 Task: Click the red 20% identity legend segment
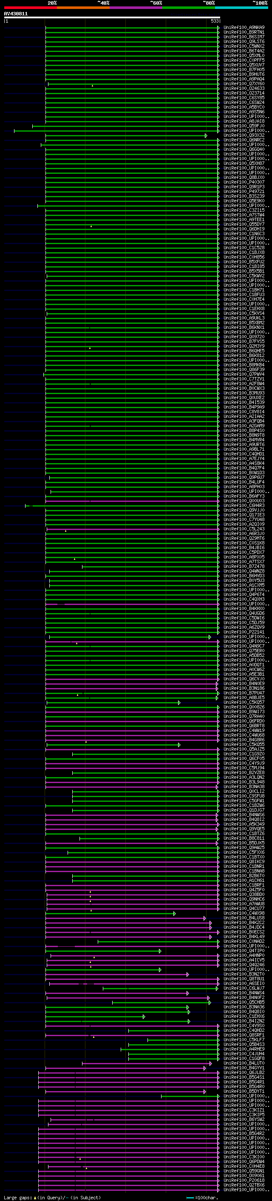(30, 8)
